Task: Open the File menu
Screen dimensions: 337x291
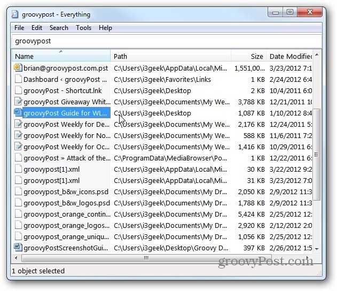Action: (19, 28)
